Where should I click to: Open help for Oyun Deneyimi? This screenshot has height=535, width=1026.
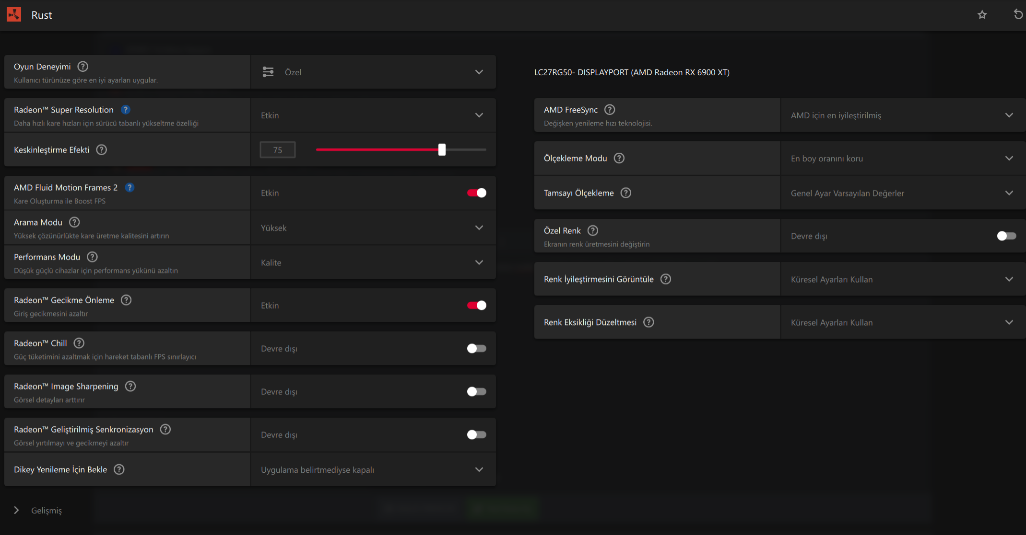point(83,67)
